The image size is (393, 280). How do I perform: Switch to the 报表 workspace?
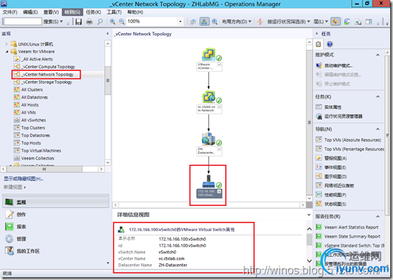click(x=56, y=227)
